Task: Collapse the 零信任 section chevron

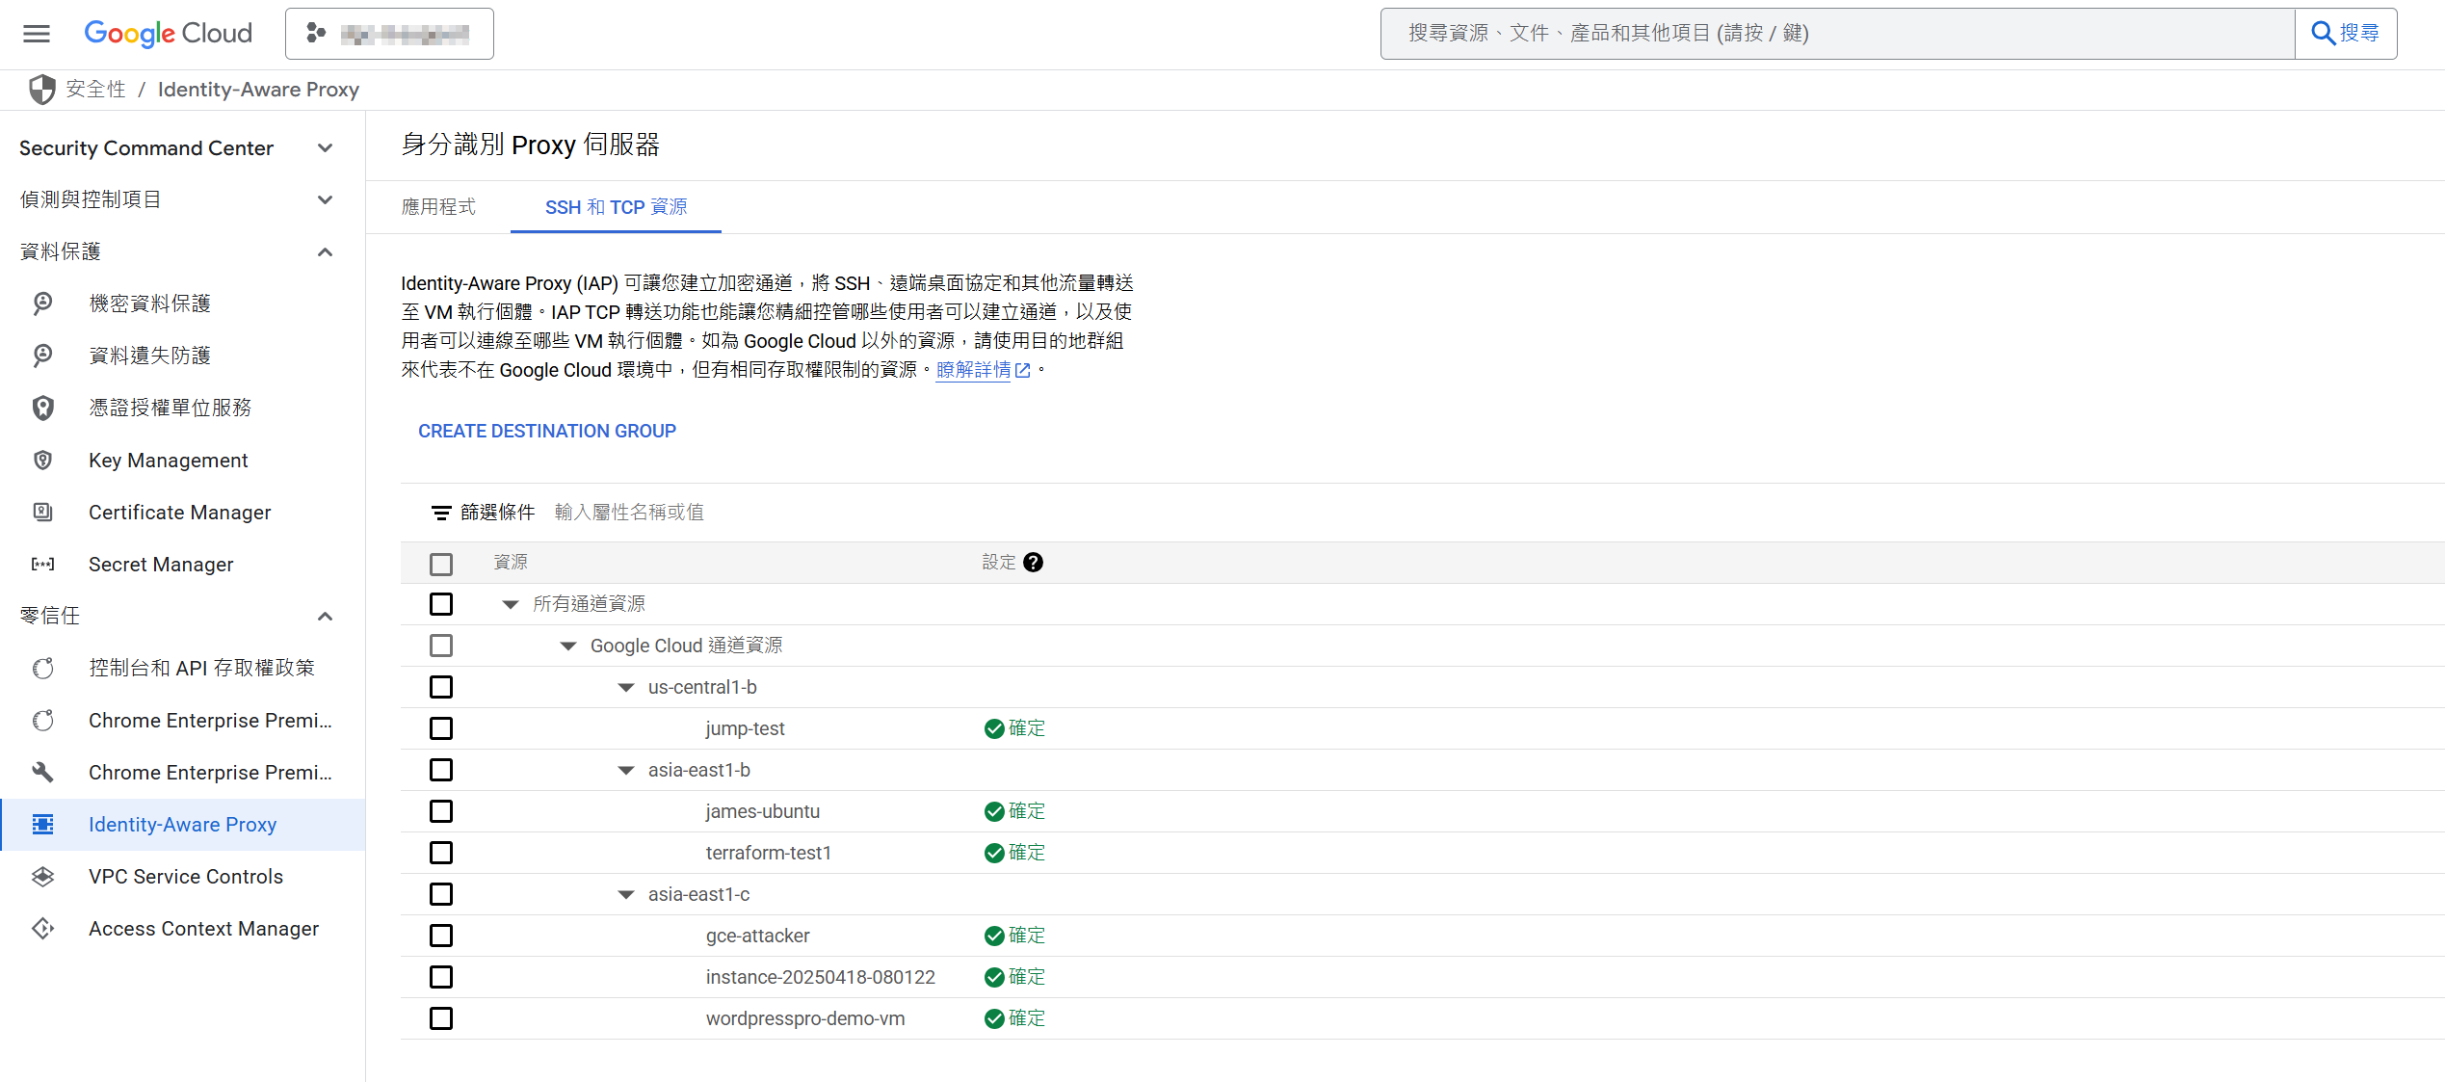Action: (x=326, y=616)
